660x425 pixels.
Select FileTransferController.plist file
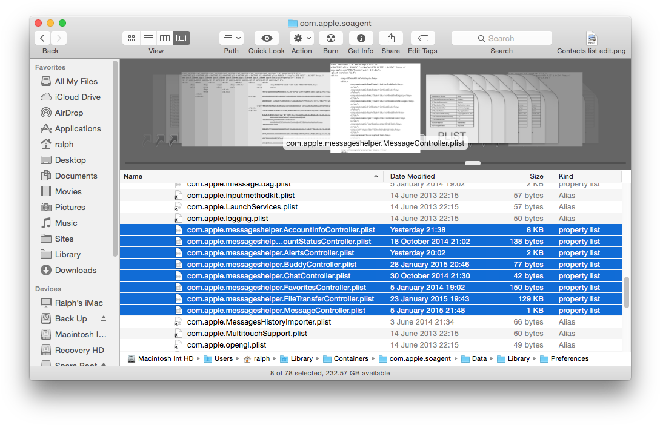370,299
